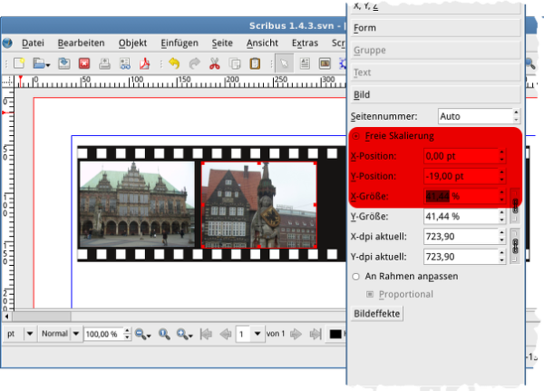Open the pt unit dropdown

(30, 334)
